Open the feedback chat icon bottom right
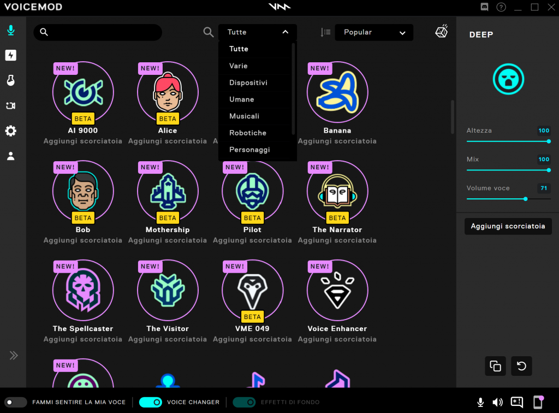 [516, 402]
